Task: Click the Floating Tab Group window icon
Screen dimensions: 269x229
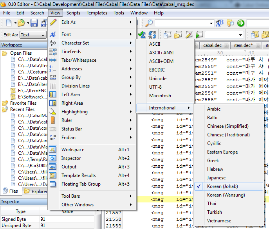Action: tap(53, 184)
